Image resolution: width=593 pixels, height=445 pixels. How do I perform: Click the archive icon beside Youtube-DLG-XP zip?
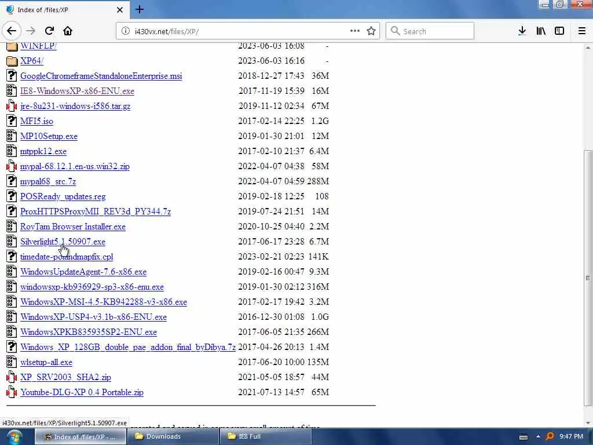[x=12, y=392]
